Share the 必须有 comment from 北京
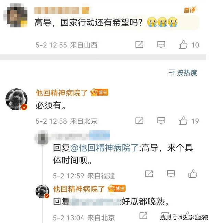The width and height of the screenshot is (213, 223). (x=139, y=121)
